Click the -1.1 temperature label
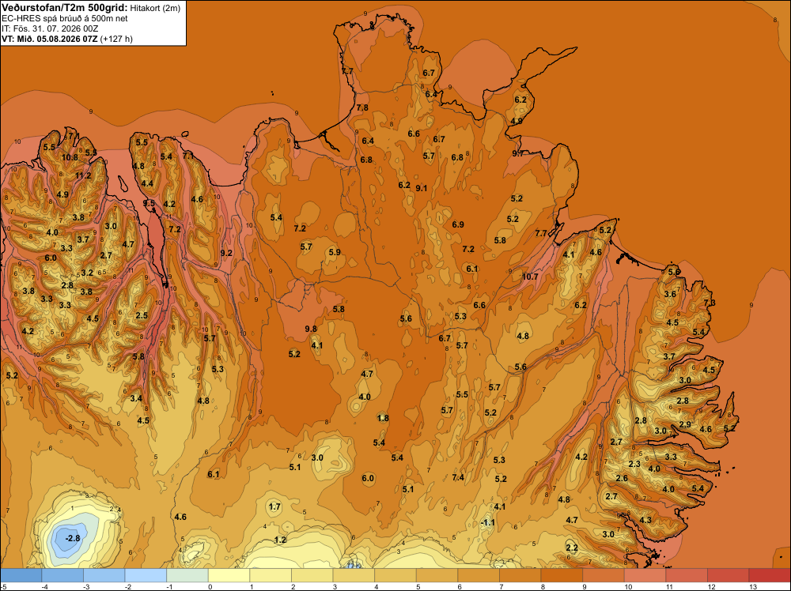Image resolution: width=791 pixels, height=591 pixels. point(488,523)
